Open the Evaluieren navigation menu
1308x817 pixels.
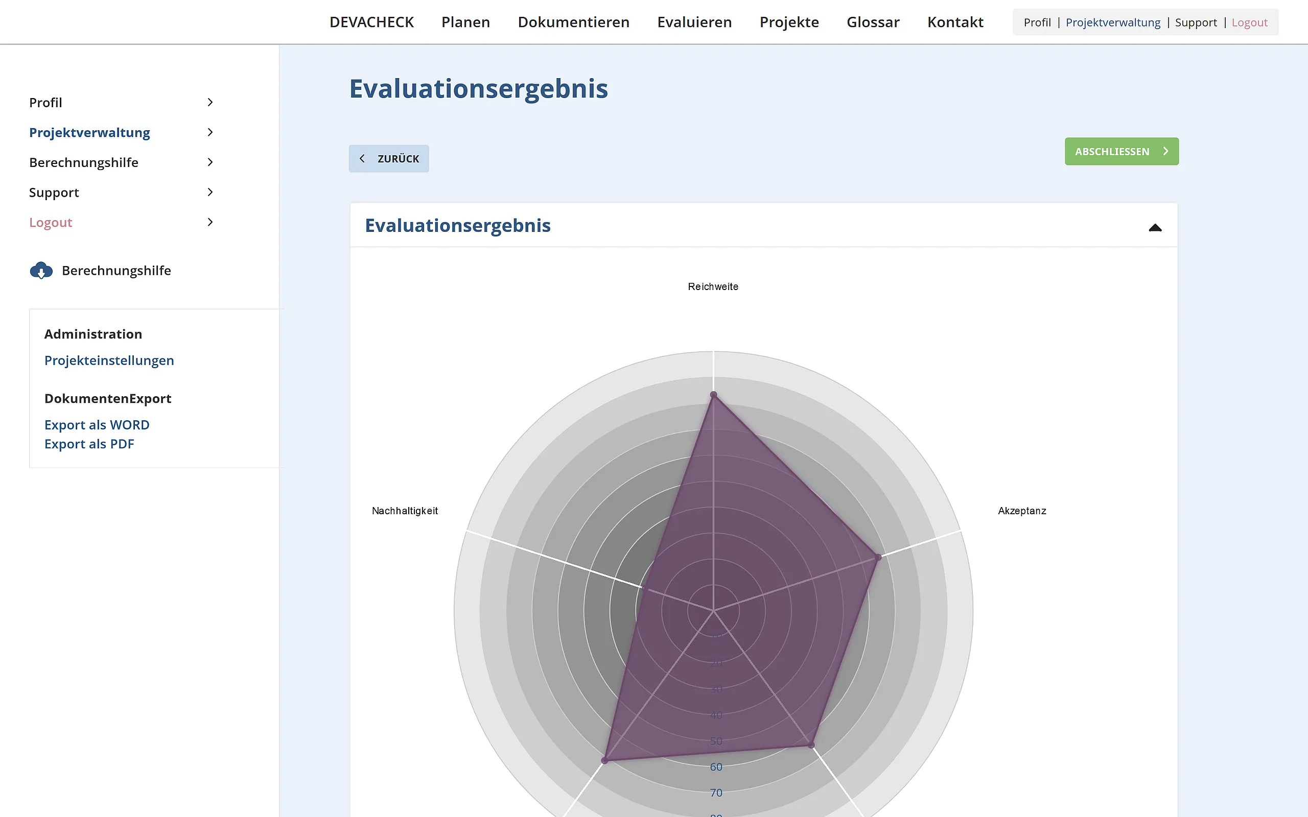tap(694, 22)
